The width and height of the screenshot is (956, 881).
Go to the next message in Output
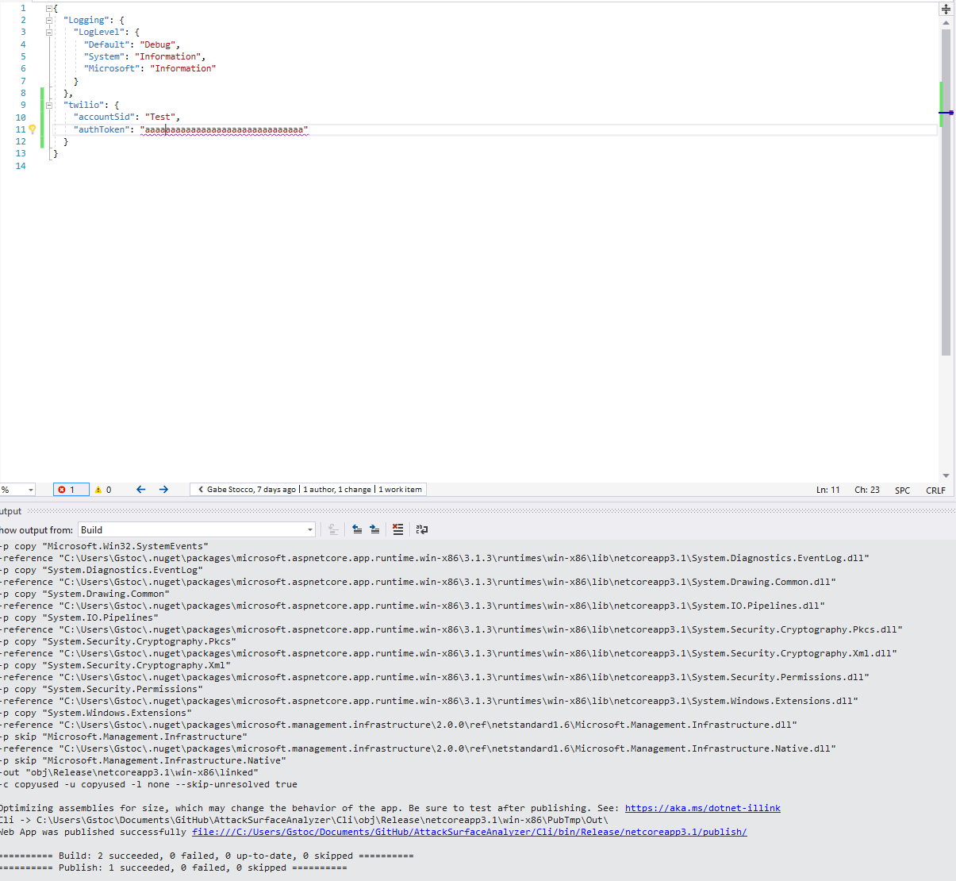tap(374, 529)
